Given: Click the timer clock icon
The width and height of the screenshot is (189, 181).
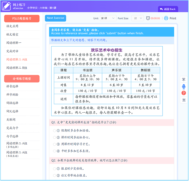Looking at the screenshot, I should coord(148,18).
